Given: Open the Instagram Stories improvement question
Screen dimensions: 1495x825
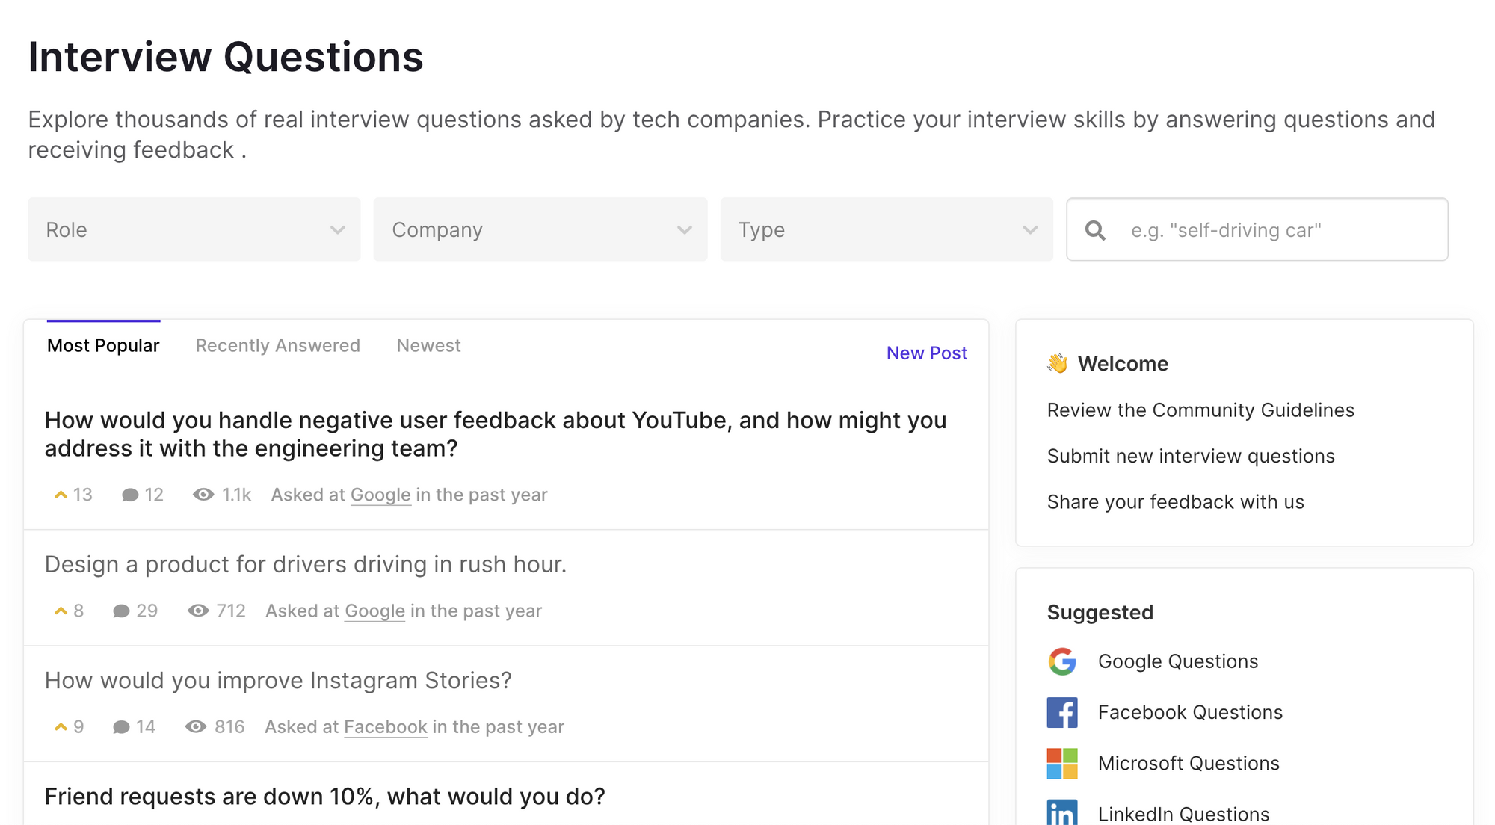Looking at the screenshot, I should pos(278,680).
